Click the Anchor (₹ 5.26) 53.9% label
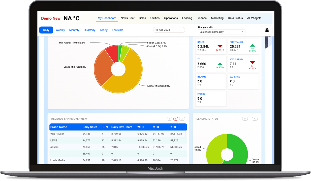The image size is (311, 181). (x=158, y=86)
